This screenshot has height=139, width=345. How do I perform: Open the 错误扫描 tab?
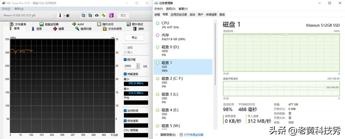pyautogui.click(x=83, y=29)
